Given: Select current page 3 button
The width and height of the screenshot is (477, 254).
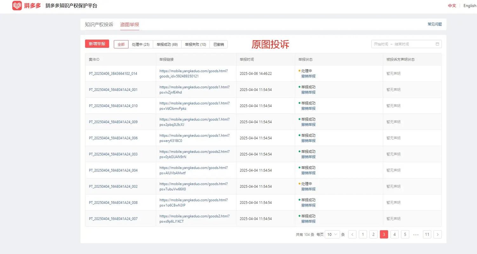Looking at the screenshot, I should point(384,235).
